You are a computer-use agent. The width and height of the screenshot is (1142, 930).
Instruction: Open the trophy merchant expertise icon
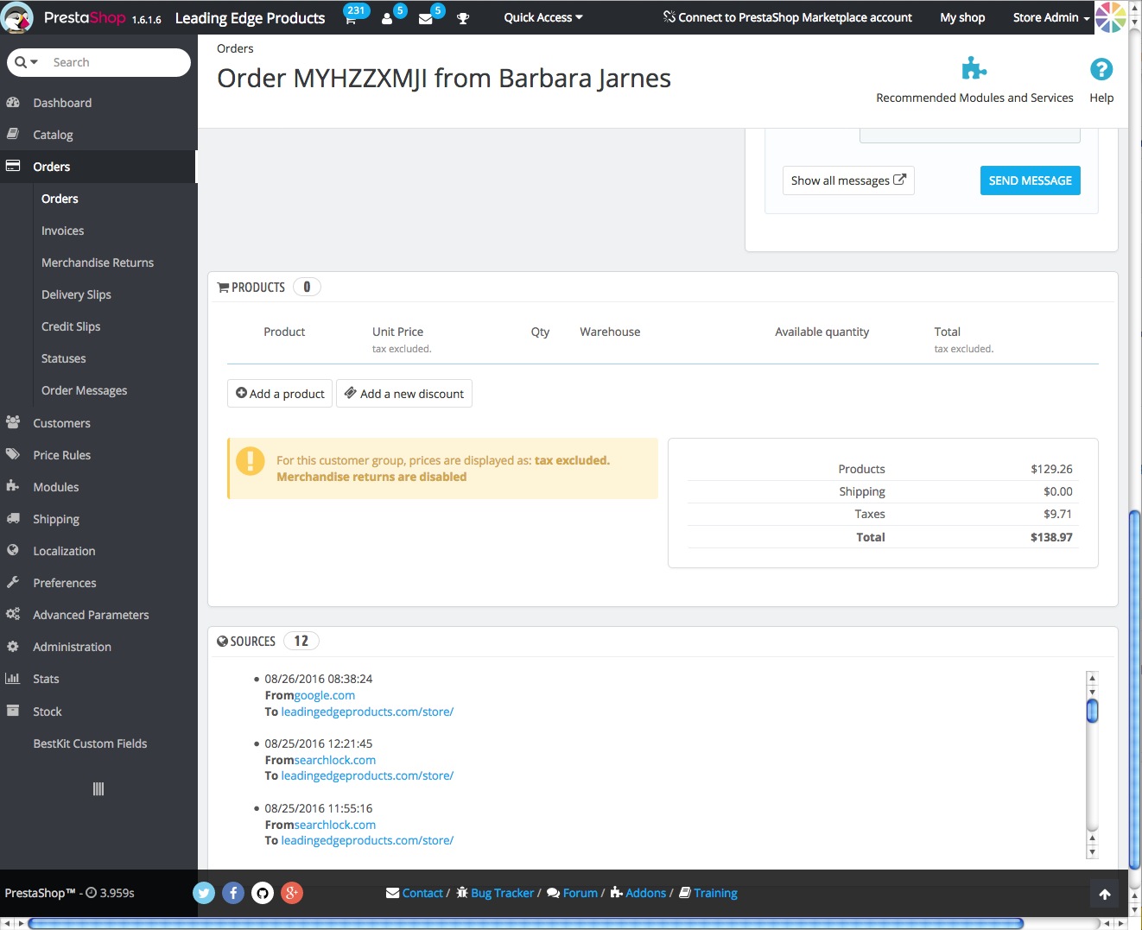[x=463, y=18]
